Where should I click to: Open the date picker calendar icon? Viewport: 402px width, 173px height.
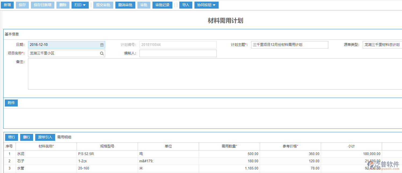(x=102, y=45)
